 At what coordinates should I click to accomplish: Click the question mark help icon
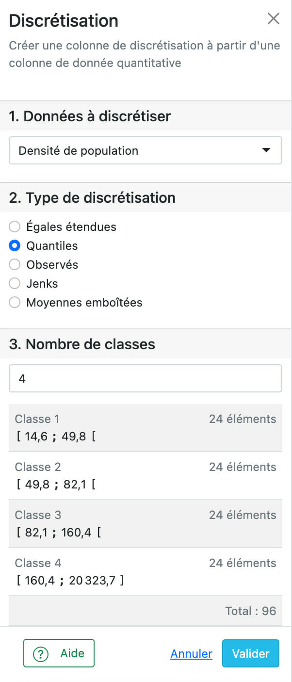pyautogui.click(x=41, y=654)
